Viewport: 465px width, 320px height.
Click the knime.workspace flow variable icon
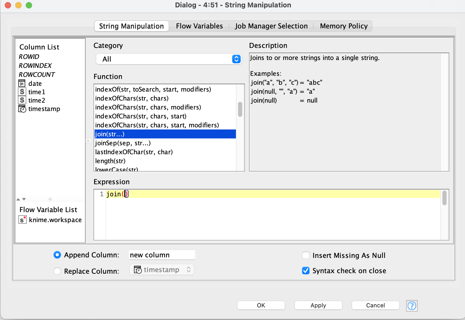[x=22, y=219]
